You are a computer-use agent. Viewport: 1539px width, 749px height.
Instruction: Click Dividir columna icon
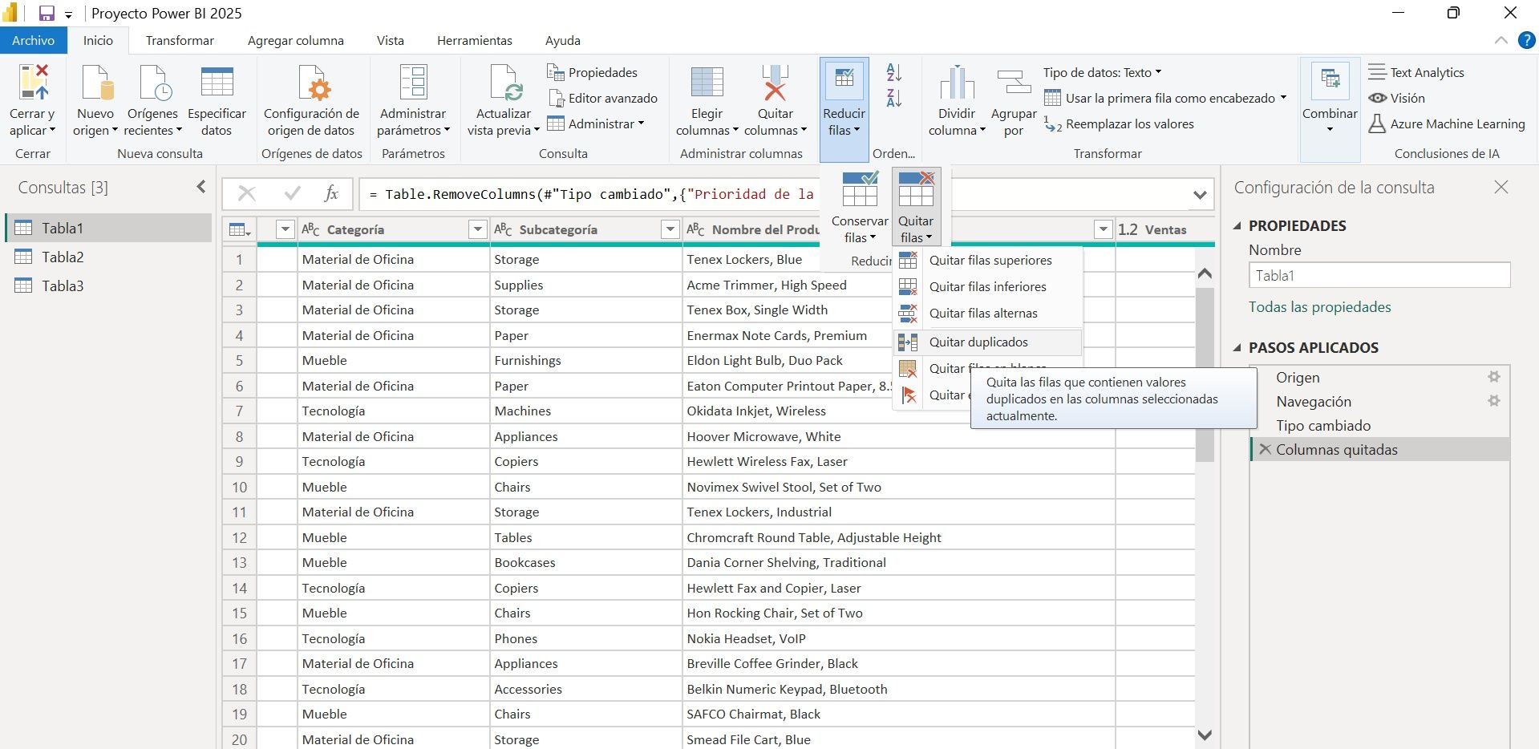pyautogui.click(x=957, y=82)
